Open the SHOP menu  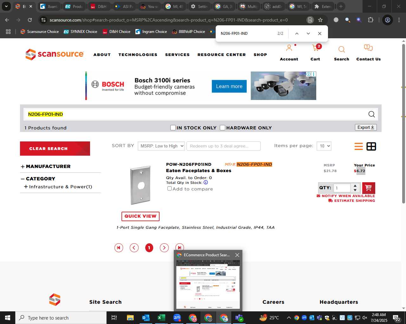(260, 55)
